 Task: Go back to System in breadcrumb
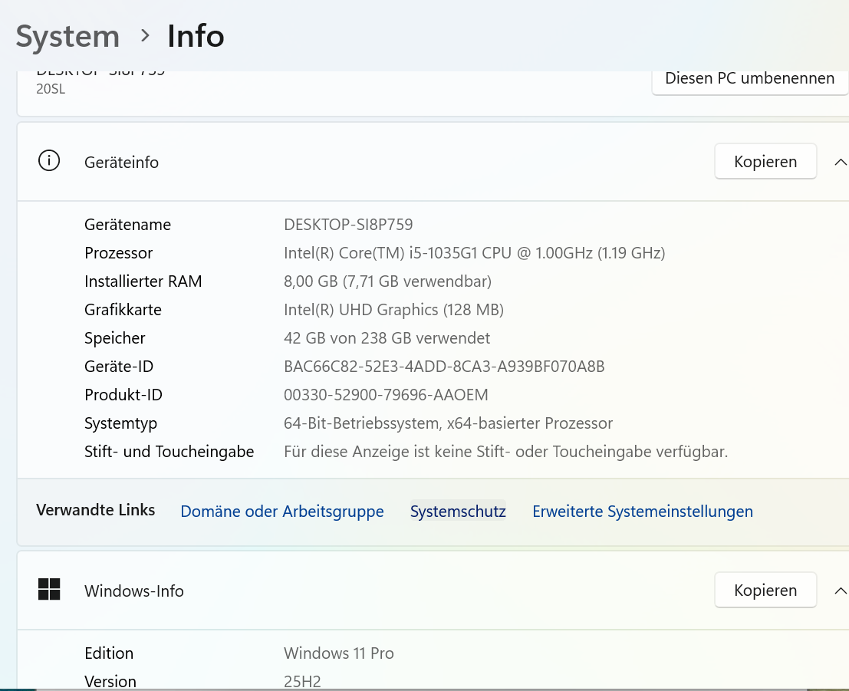(x=67, y=36)
